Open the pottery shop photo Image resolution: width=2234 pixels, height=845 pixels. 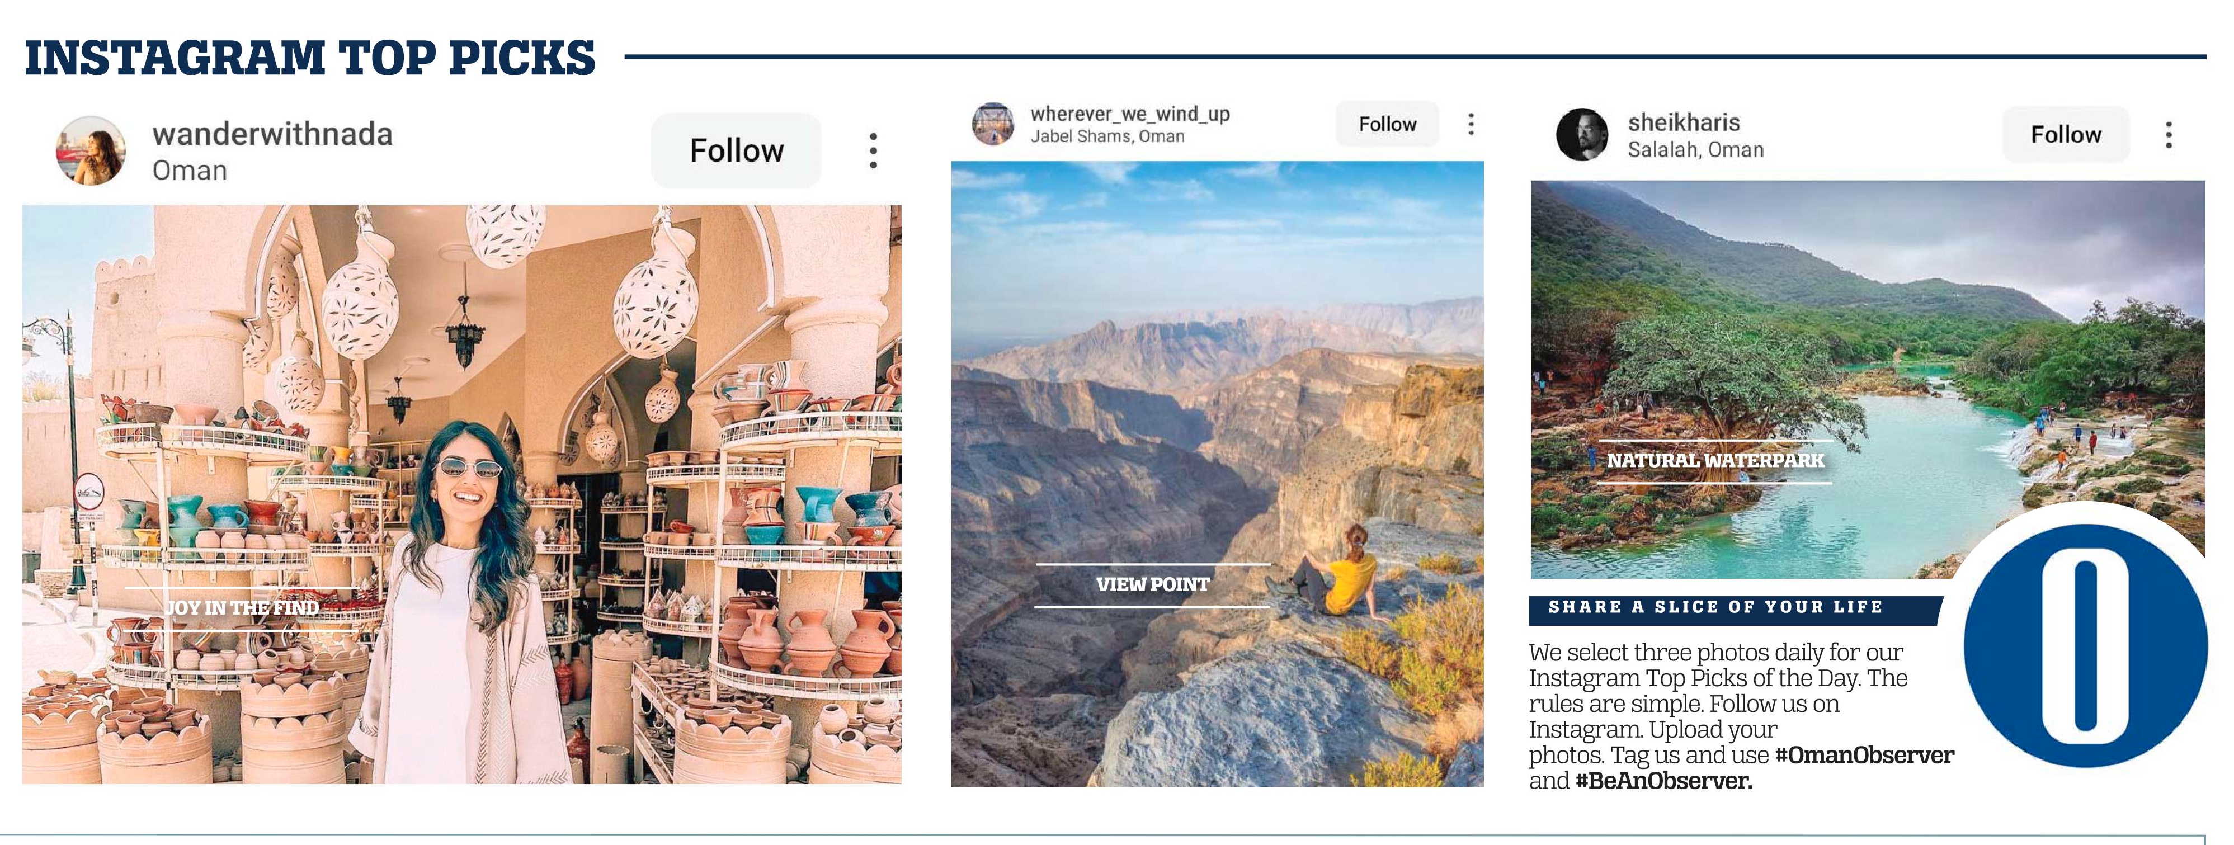(x=461, y=495)
